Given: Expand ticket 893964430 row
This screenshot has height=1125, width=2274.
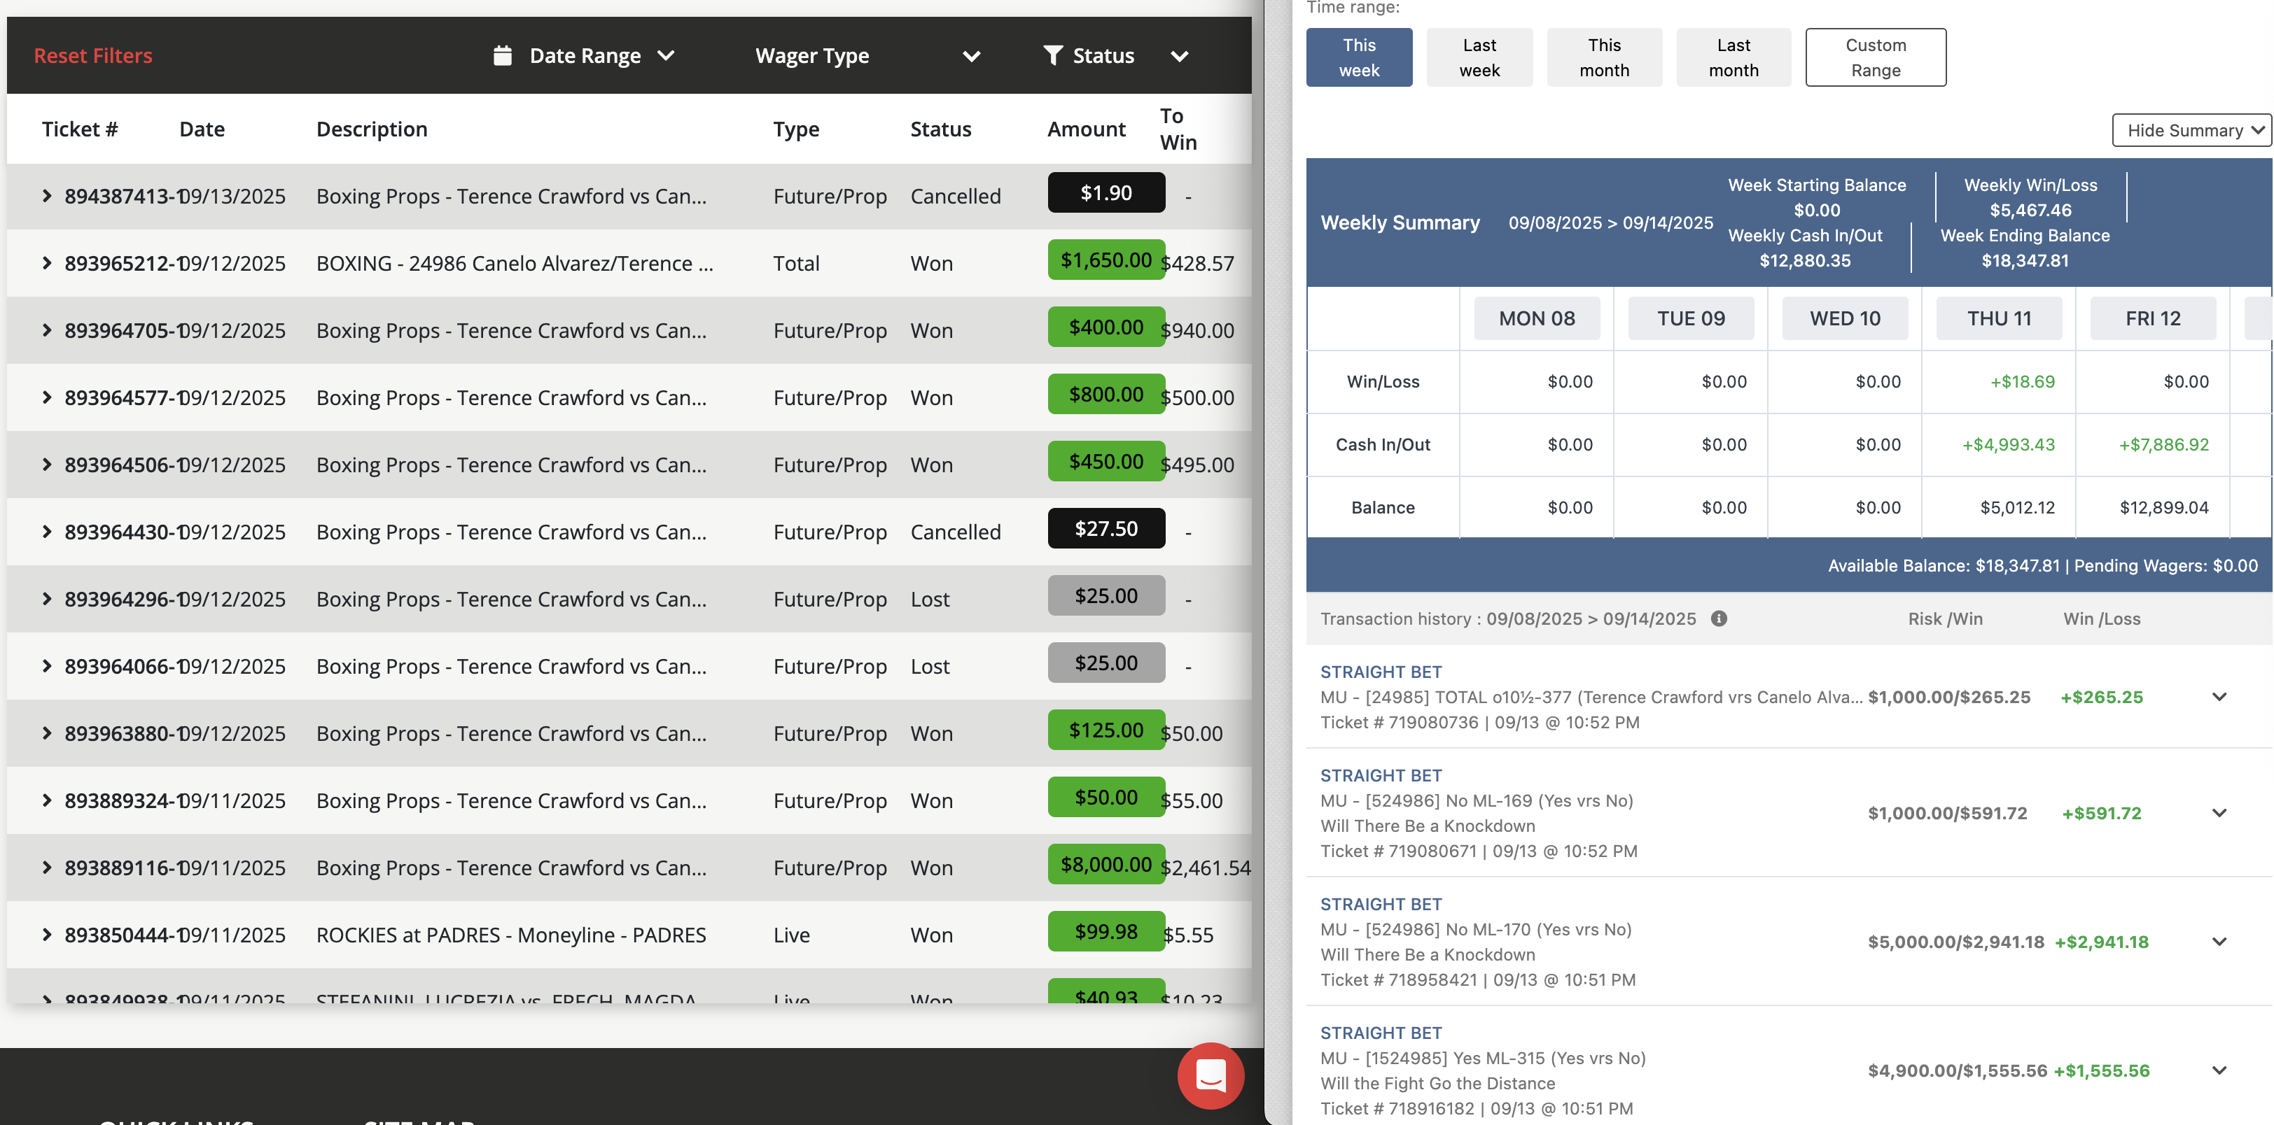Looking at the screenshot, I should 47,531.
